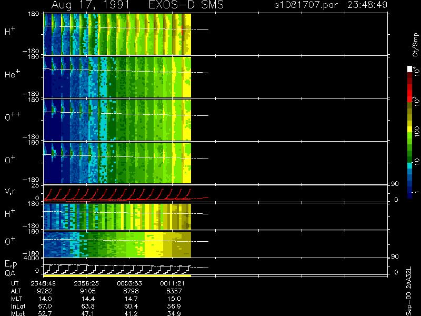The height and width of the screenshot is (316, 421).
Task: Click the MLat value "52.7"
Action: tap(45, 313)
